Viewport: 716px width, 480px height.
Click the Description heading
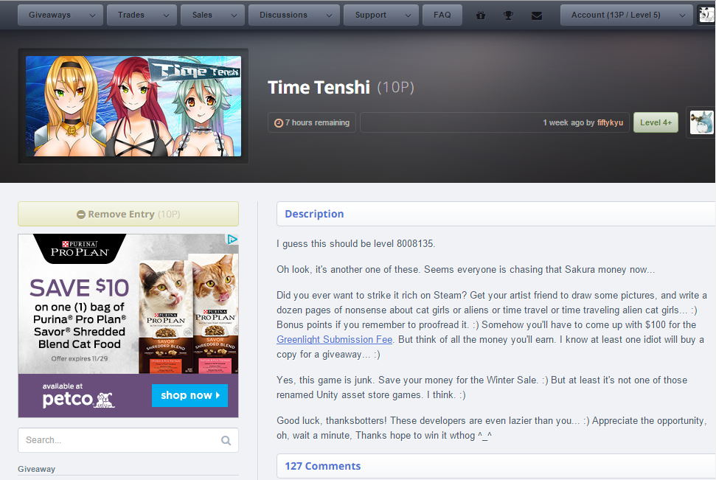[x=314, y=214]
